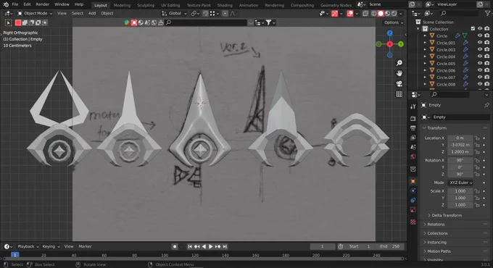Open the Output properties tab (printer icon)

(413, 128)
